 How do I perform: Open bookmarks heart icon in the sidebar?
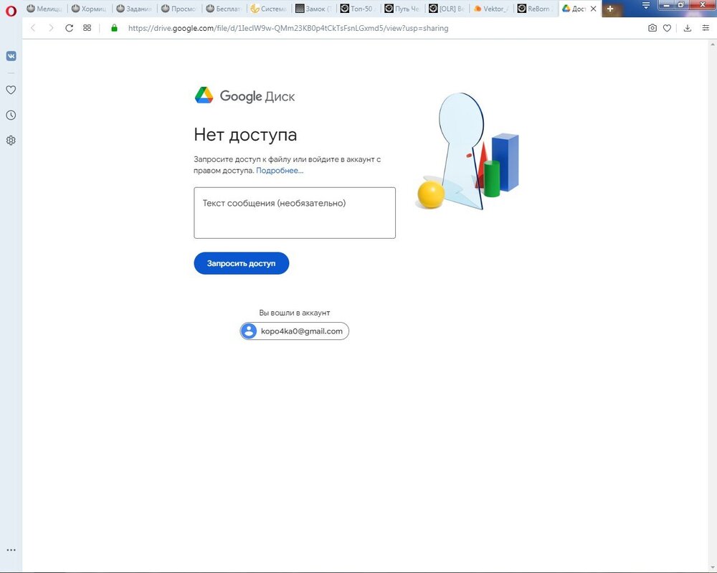(11, 90)
